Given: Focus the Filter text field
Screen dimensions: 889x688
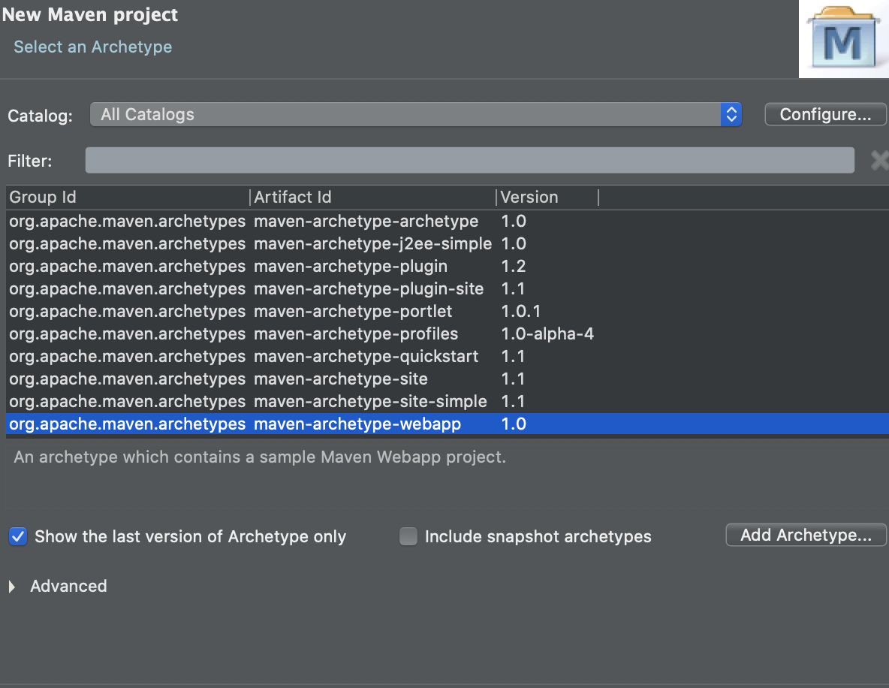Looking at the screenshot, I should (469, 161).
